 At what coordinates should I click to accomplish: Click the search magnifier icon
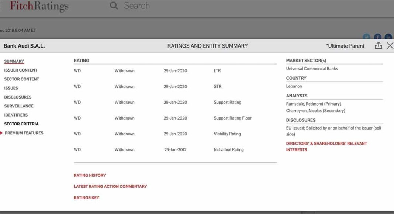[x=114, y=6]
